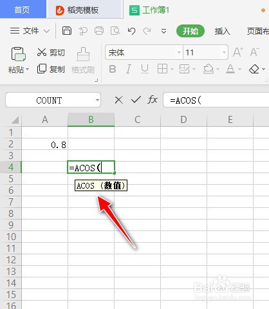
Task: Confirm formula entry with checkmark
Action: (x=136, y=100)
